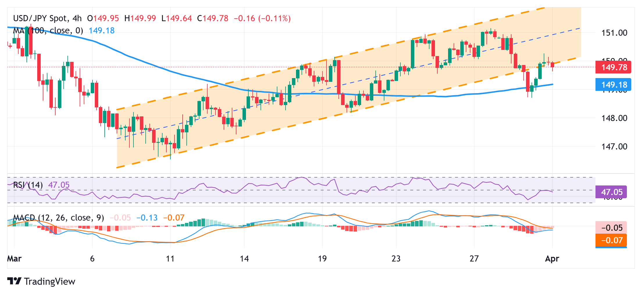The height and width of the screenshot is (294, 642).
Task: Select the USD/JPY Spot chart title
Action: (47, 18)
